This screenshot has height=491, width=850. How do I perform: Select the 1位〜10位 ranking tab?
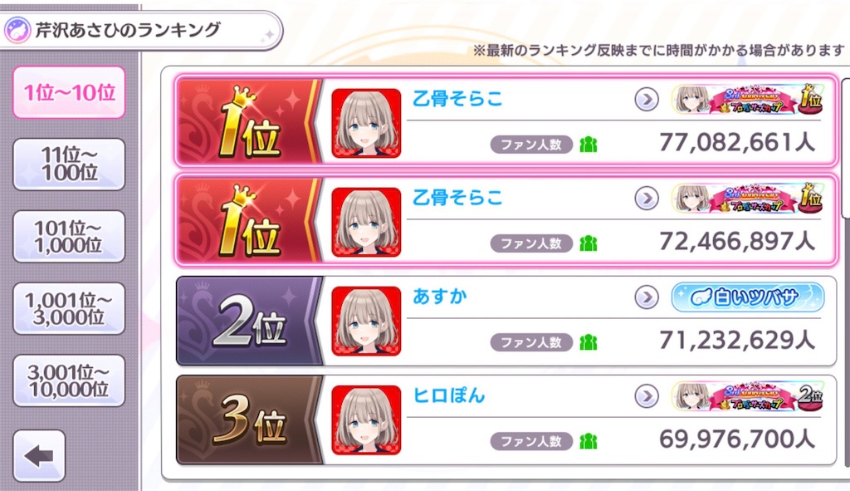point(69,92)
